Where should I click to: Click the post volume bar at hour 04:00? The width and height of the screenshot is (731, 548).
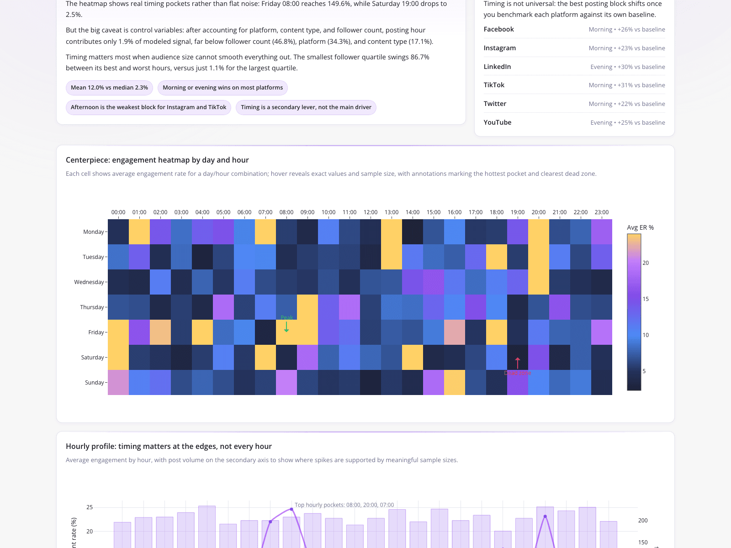tap(207, 527)
